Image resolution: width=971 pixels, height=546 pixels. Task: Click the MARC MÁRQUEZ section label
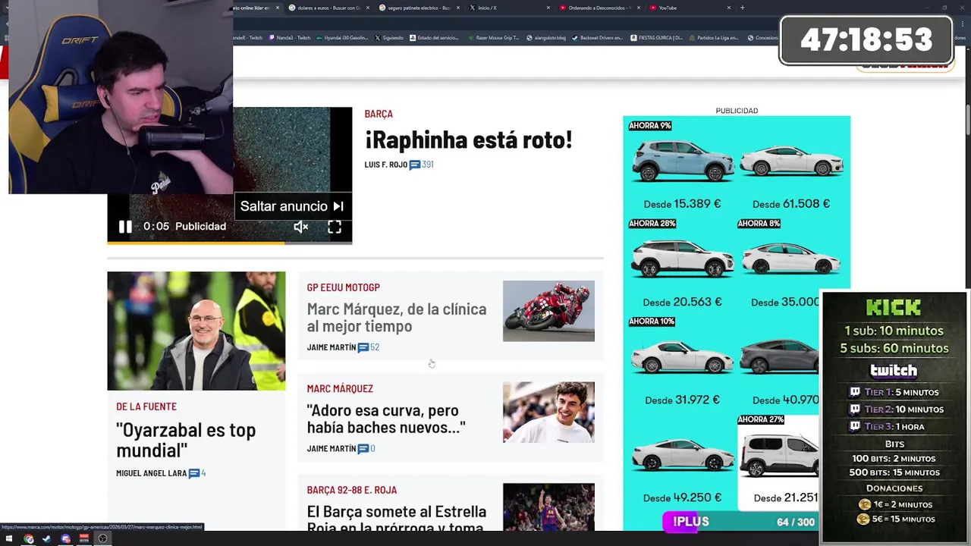pos(340,388)
